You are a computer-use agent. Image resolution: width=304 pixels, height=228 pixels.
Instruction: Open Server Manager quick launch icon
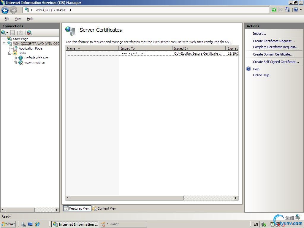pyautogui.click(x=23, y=224)
